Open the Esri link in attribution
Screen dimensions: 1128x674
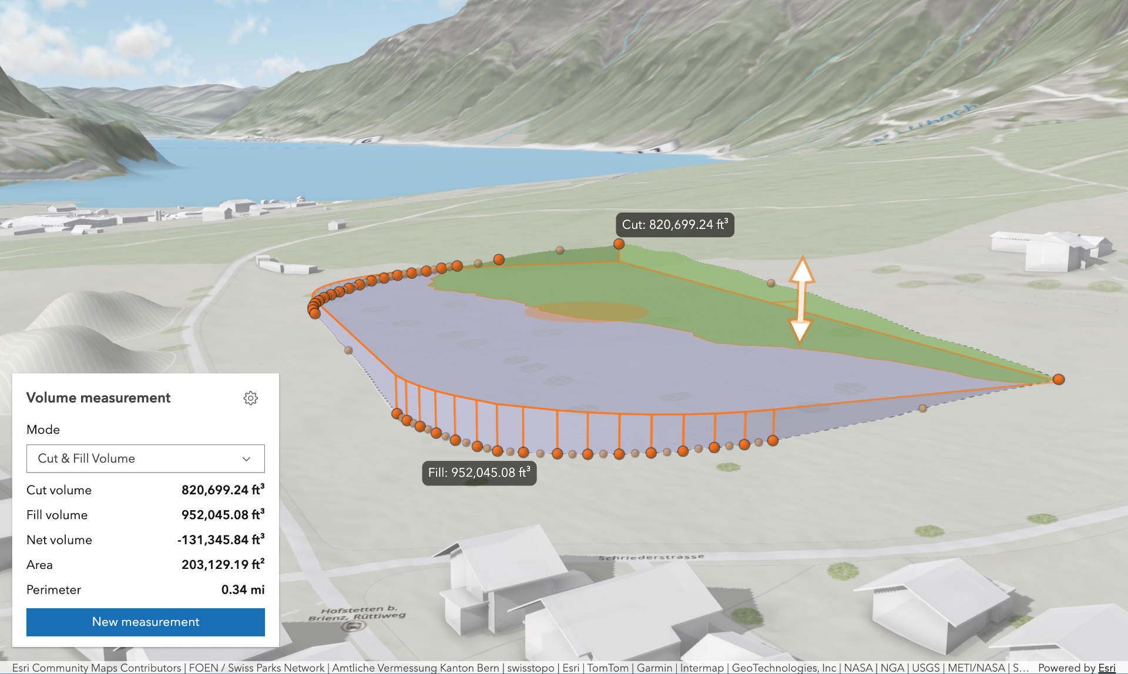1106,668
